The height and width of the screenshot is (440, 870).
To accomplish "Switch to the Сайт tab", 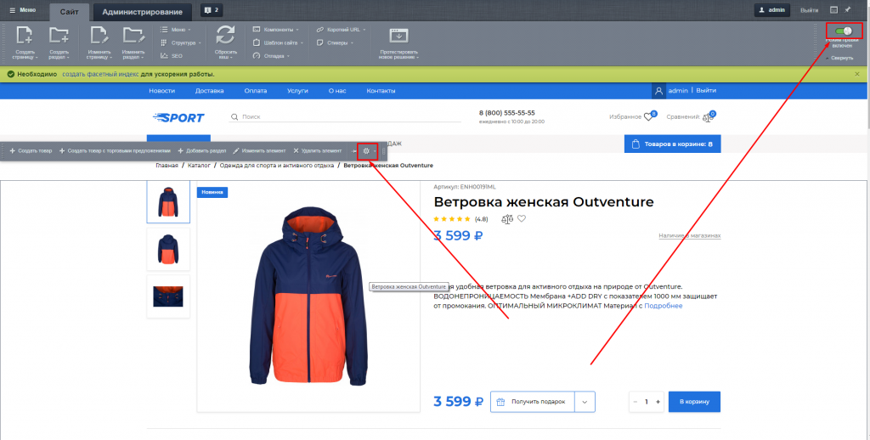I will pos(70,12).
